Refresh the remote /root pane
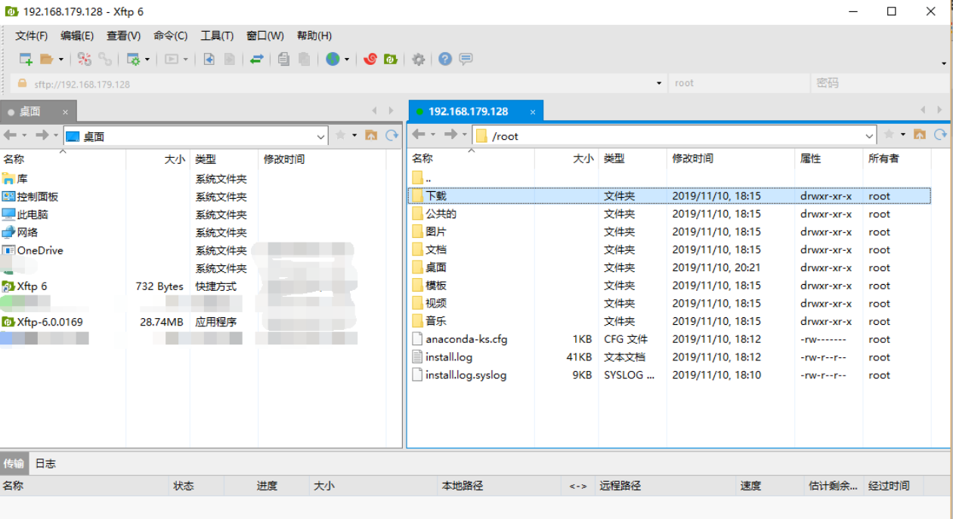Image resolution: width=953 pixels, height=519 pixels. pyautogui.click(x=940, y=134)
